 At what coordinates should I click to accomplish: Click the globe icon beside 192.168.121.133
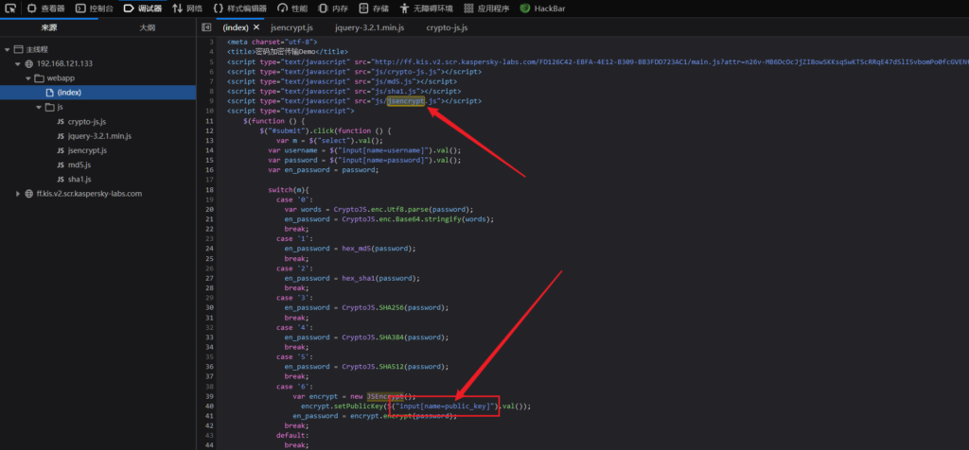point(29,63)
